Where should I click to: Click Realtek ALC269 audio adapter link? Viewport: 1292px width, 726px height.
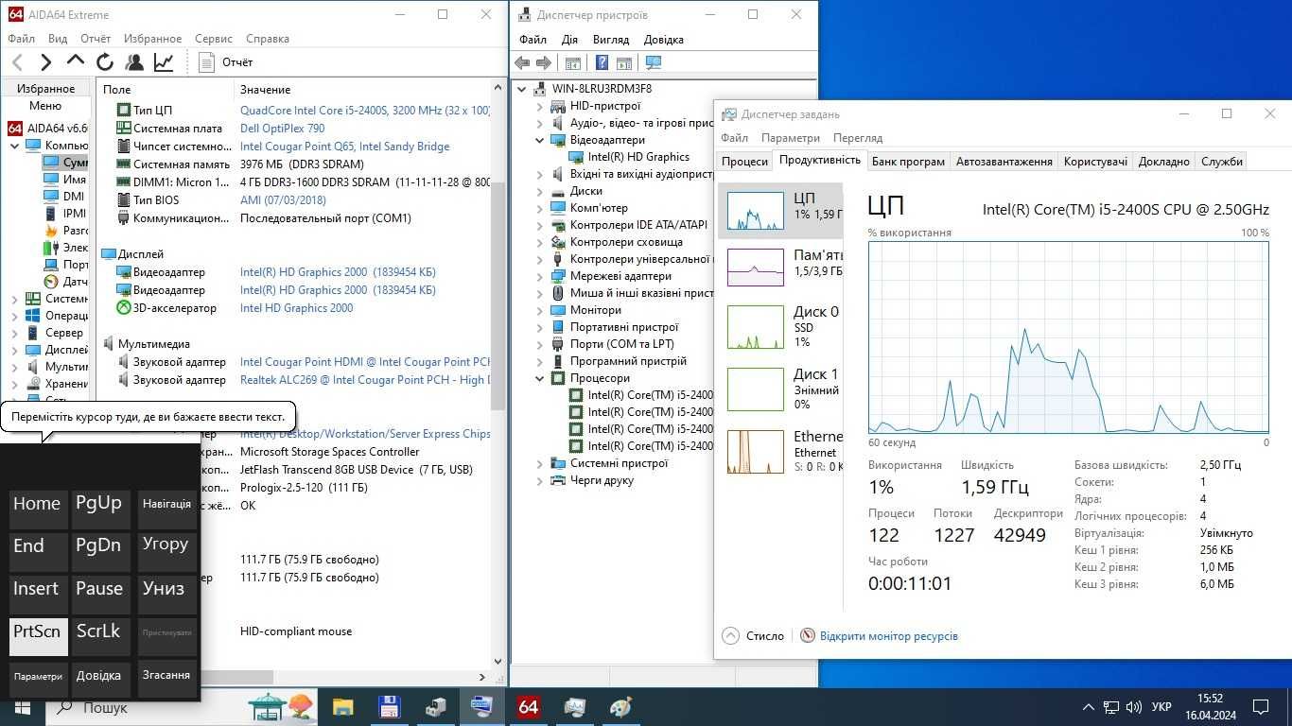(x=365, y=380)
